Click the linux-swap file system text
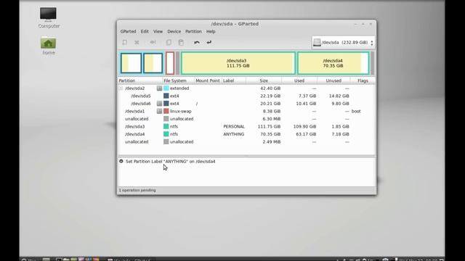This screenshot has height=261, width=465. pos(181,111)
